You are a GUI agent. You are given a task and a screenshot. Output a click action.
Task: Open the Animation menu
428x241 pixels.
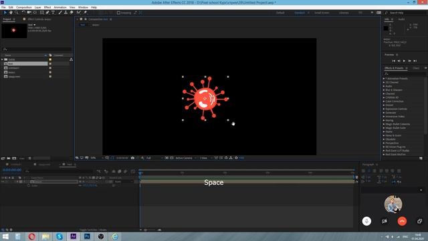pyautogui.click(x=60, y=7)
